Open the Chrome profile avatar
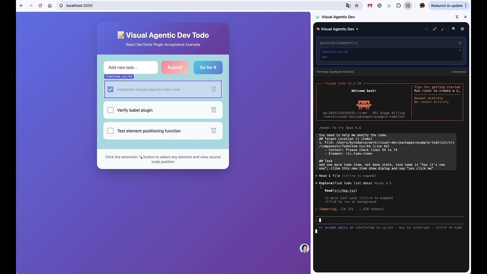Screen dimensions: 487x274 [x=422, y=6]
